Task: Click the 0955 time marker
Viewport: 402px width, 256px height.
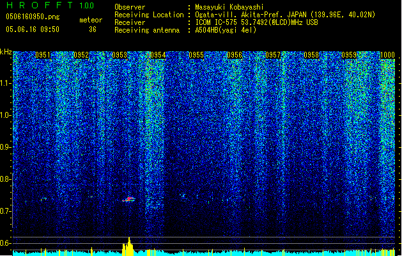Action: pyautogui.click(x=196, y=55)
